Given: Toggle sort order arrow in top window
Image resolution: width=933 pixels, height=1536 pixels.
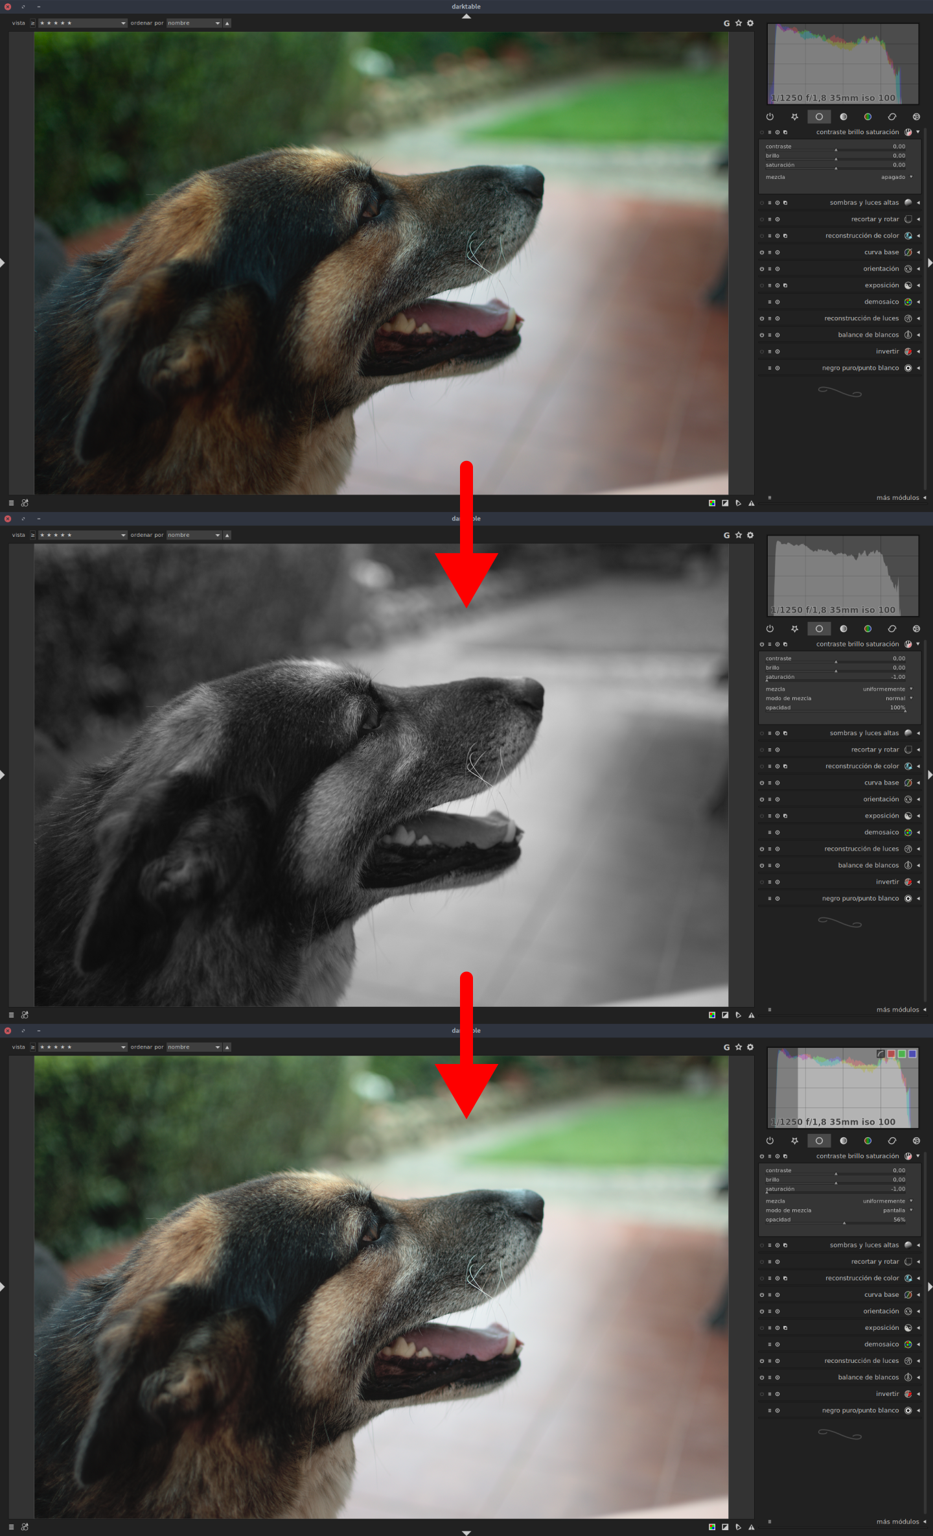Looking at the screenshot, I should click(227, 23).
